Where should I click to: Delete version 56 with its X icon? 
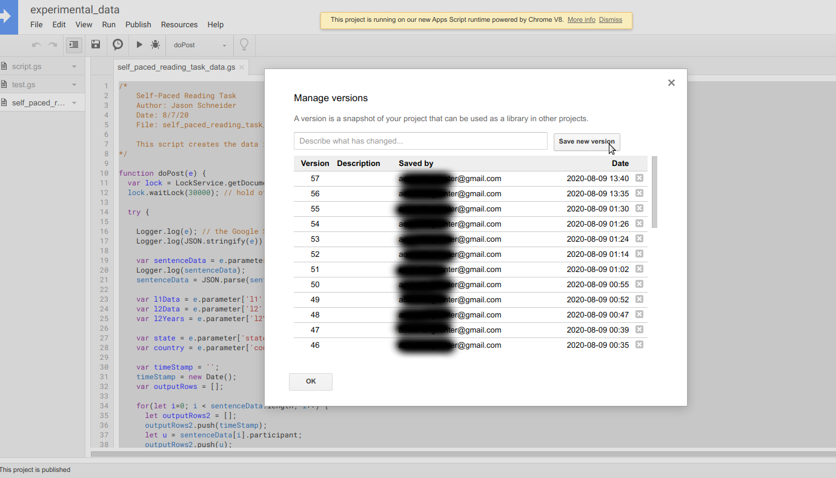pyautogui.click(x=639, y=193)
